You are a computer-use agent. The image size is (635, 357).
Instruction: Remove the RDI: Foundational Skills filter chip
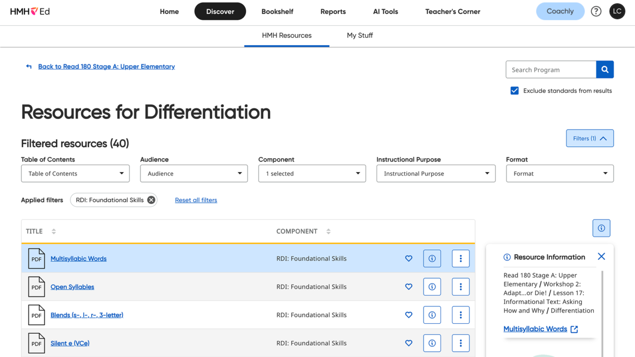(151, 200)
